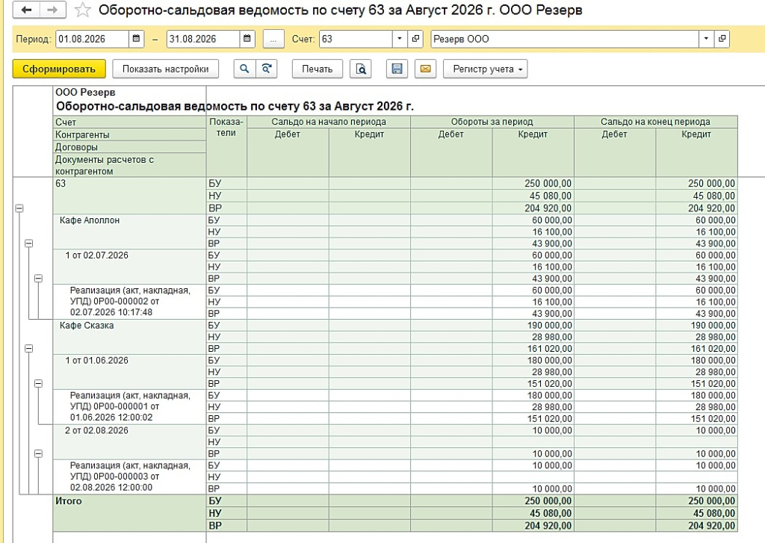Screen dimensions: 765x543
Task: Click the Обороты за период column header
Action: pos(492,122)
